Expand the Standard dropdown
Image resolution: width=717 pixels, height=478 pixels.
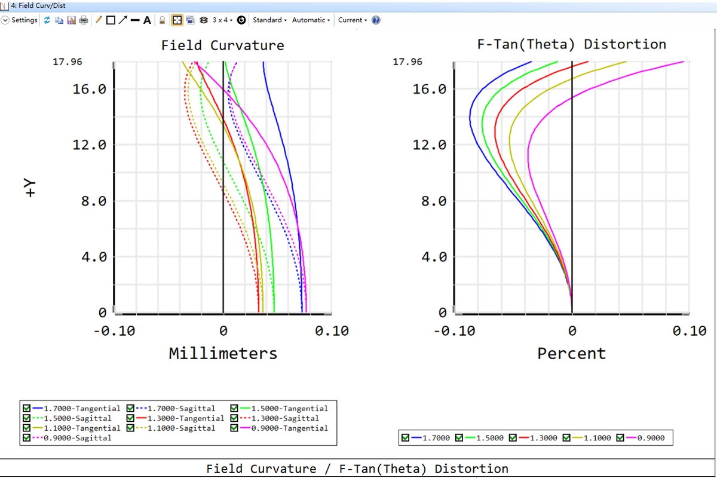[x=269, y=20]
